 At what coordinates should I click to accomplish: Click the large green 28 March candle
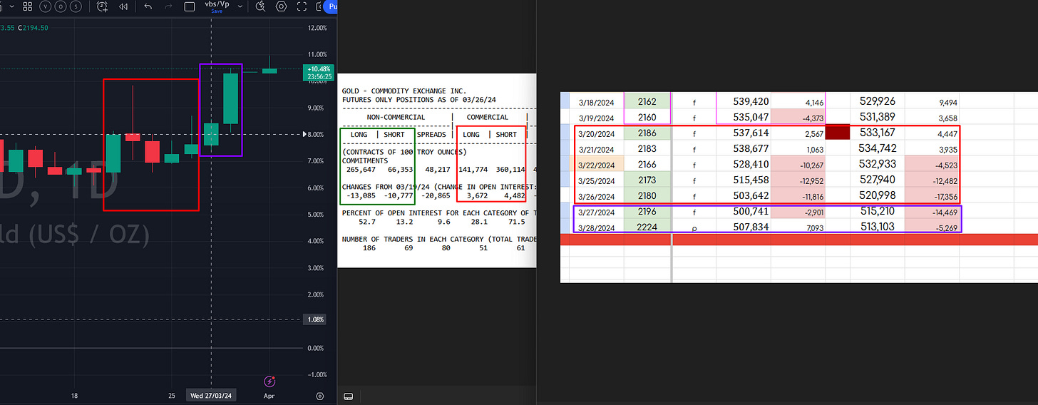[231, 98]
